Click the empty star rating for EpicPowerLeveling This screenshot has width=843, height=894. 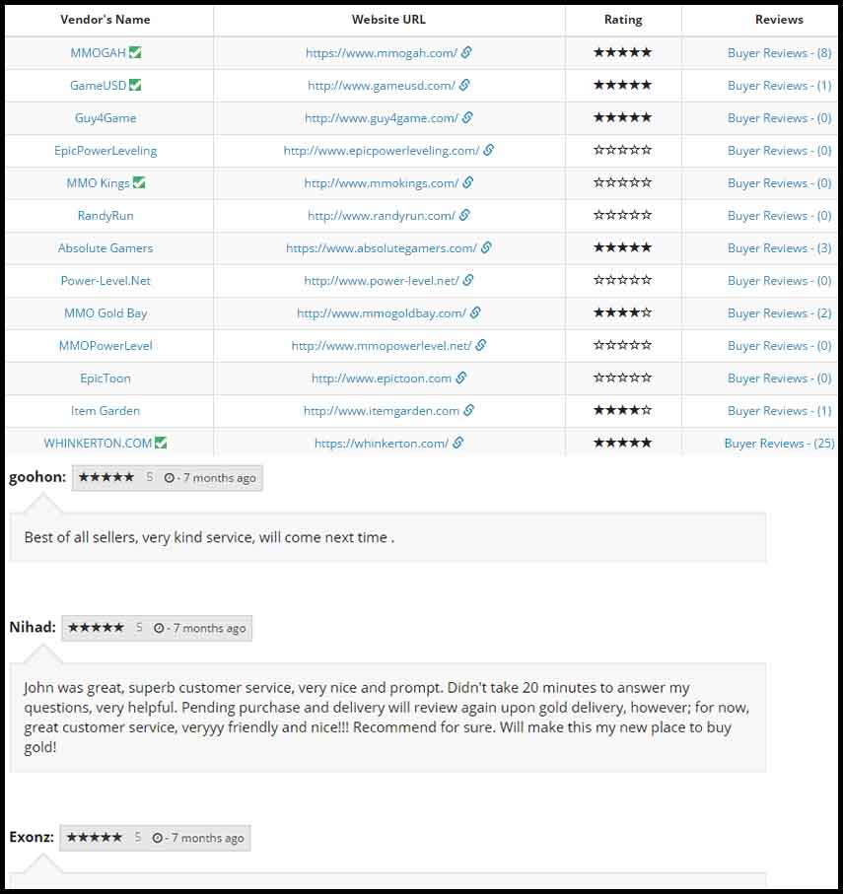[x=622, y=150]
